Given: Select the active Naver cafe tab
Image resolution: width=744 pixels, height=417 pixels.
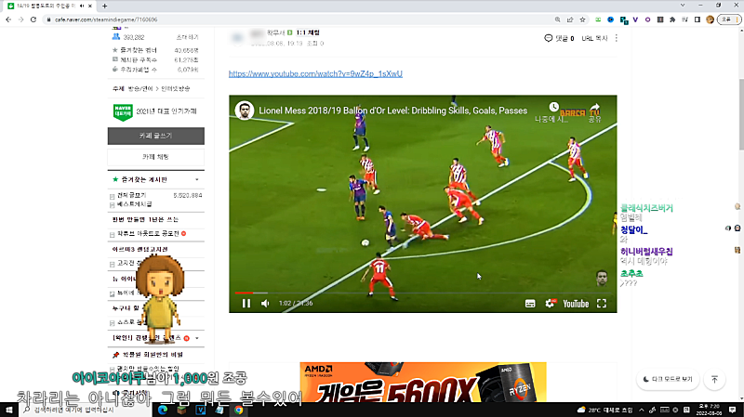Looking at the screenshot, I should tap(49, 6).
